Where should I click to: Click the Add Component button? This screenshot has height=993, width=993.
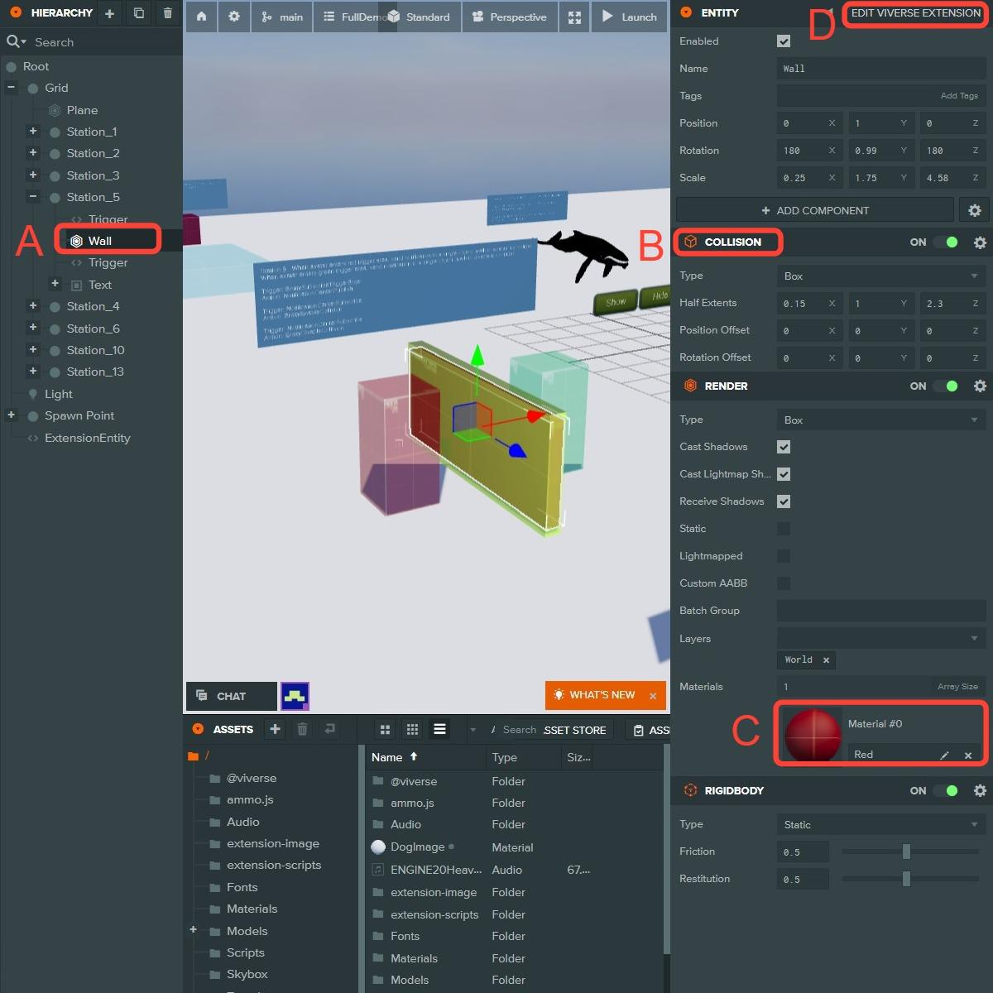pyautogui.click(x=814, y=211)
